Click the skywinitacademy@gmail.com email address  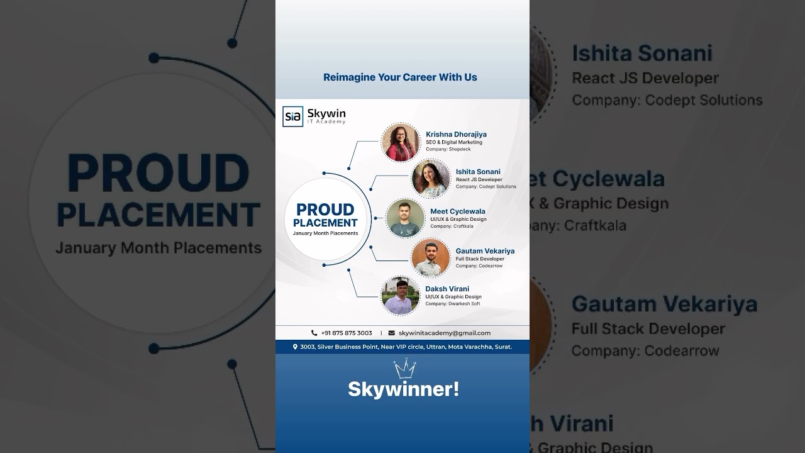(445, 333)
